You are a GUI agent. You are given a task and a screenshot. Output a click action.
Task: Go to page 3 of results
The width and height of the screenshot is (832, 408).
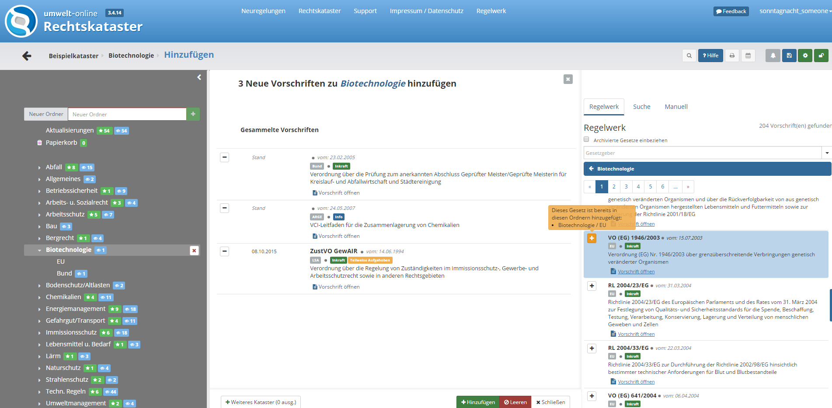coord(626,187)
